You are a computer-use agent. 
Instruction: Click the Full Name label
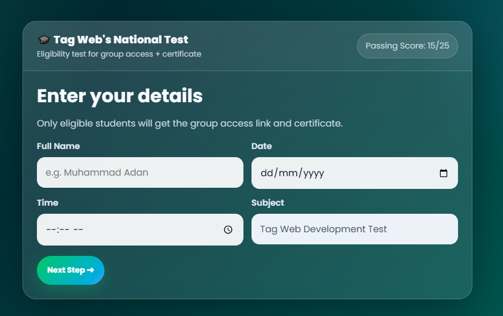click(x=58, y=146)
